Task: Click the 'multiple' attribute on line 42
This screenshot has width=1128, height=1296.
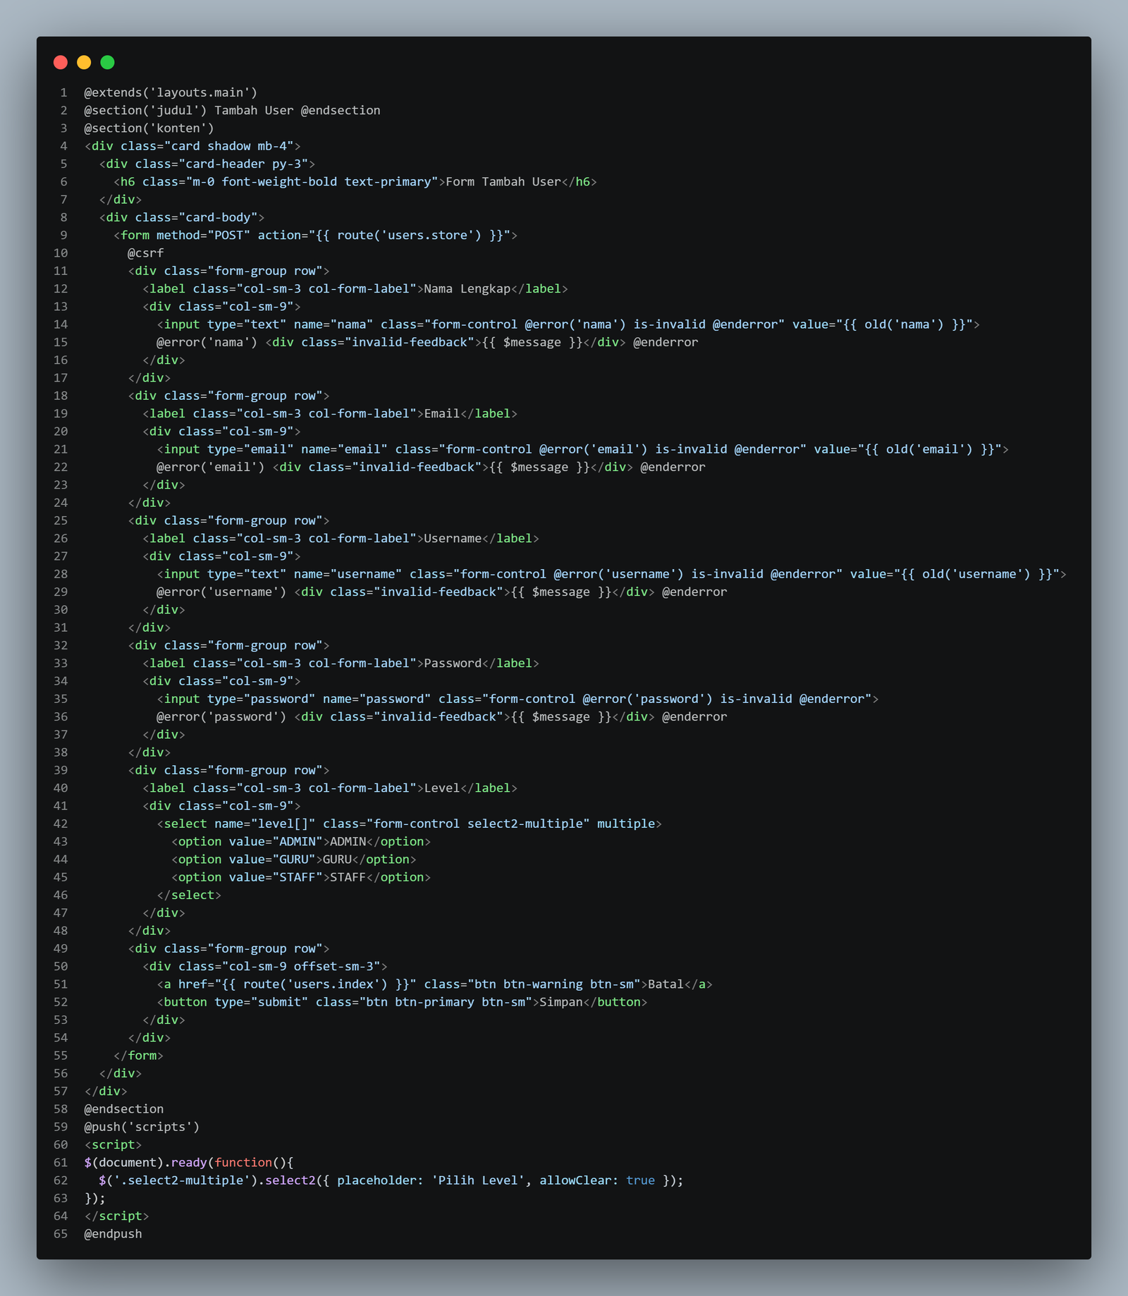Action: click(626, 824)
